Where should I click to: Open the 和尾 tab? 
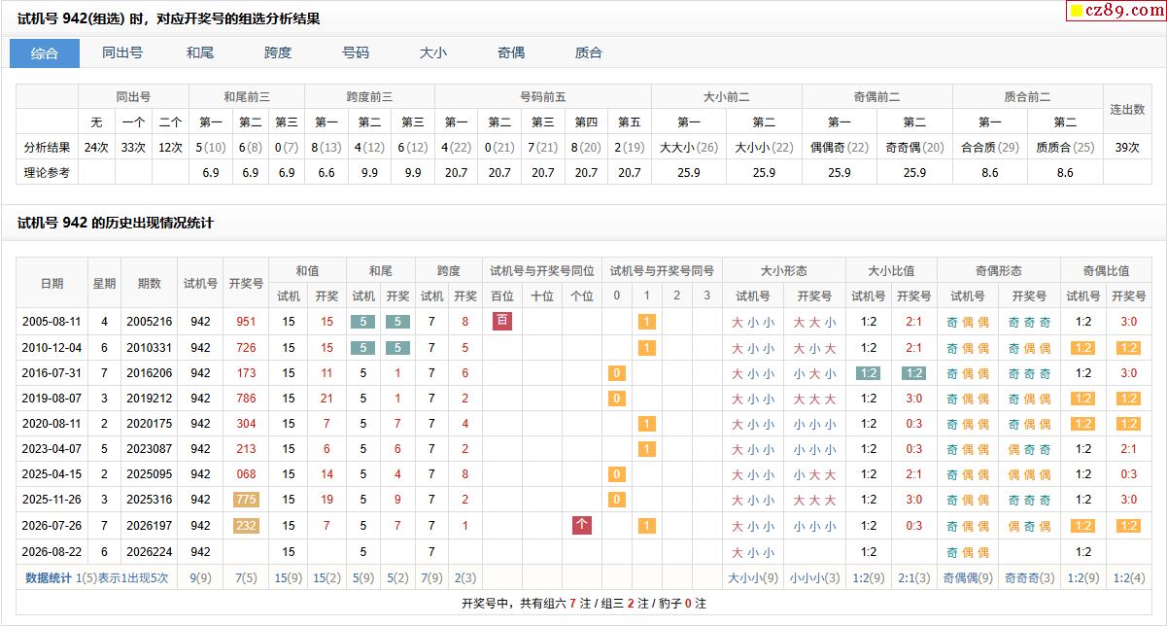tap(200, 53)
